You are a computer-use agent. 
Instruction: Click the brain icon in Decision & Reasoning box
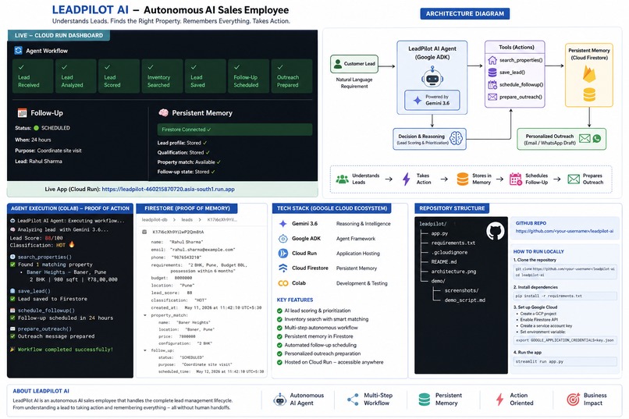click(x=456, y=139)
